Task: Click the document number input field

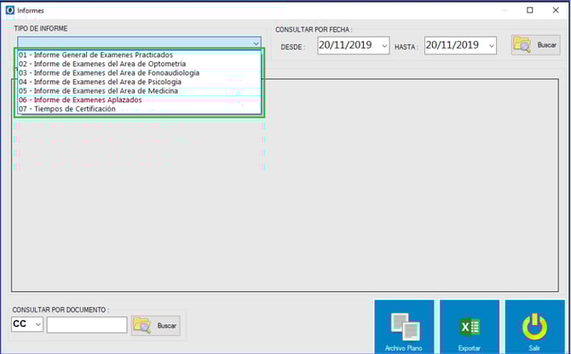Action: [87, 324]
